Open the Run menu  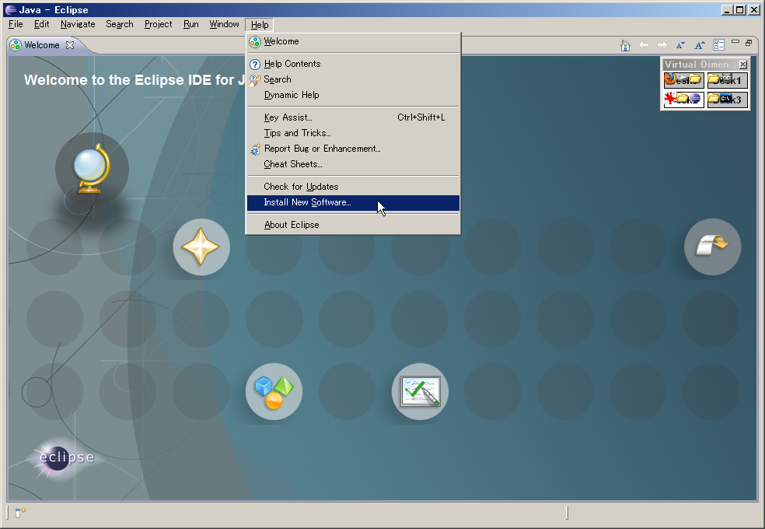[x=190, y=24]
